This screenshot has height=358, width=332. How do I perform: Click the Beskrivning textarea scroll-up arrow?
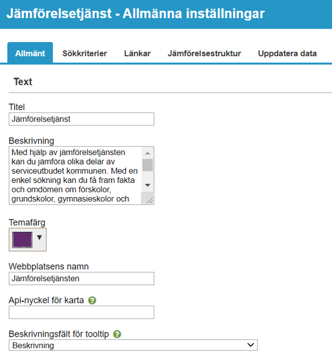tap(148, 153)
